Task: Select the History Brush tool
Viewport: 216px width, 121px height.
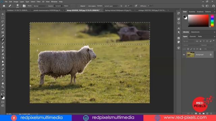Action: (x=3, y=50)
